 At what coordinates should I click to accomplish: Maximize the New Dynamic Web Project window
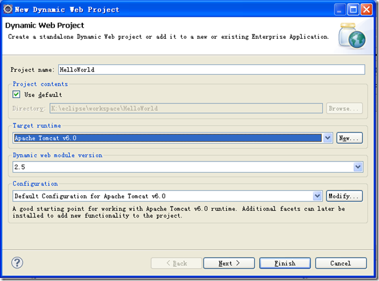[353, 10]
